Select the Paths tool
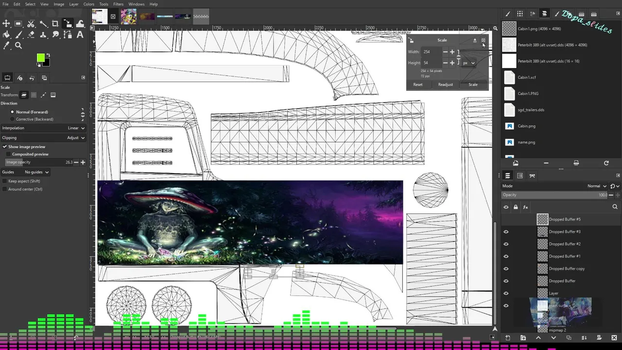Screen dimensions: 622x350 click(x=68, y=35)
